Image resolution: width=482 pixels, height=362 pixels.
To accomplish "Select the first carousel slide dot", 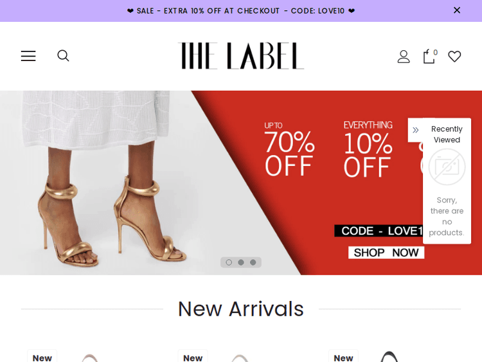I will [x=229, y=262].
